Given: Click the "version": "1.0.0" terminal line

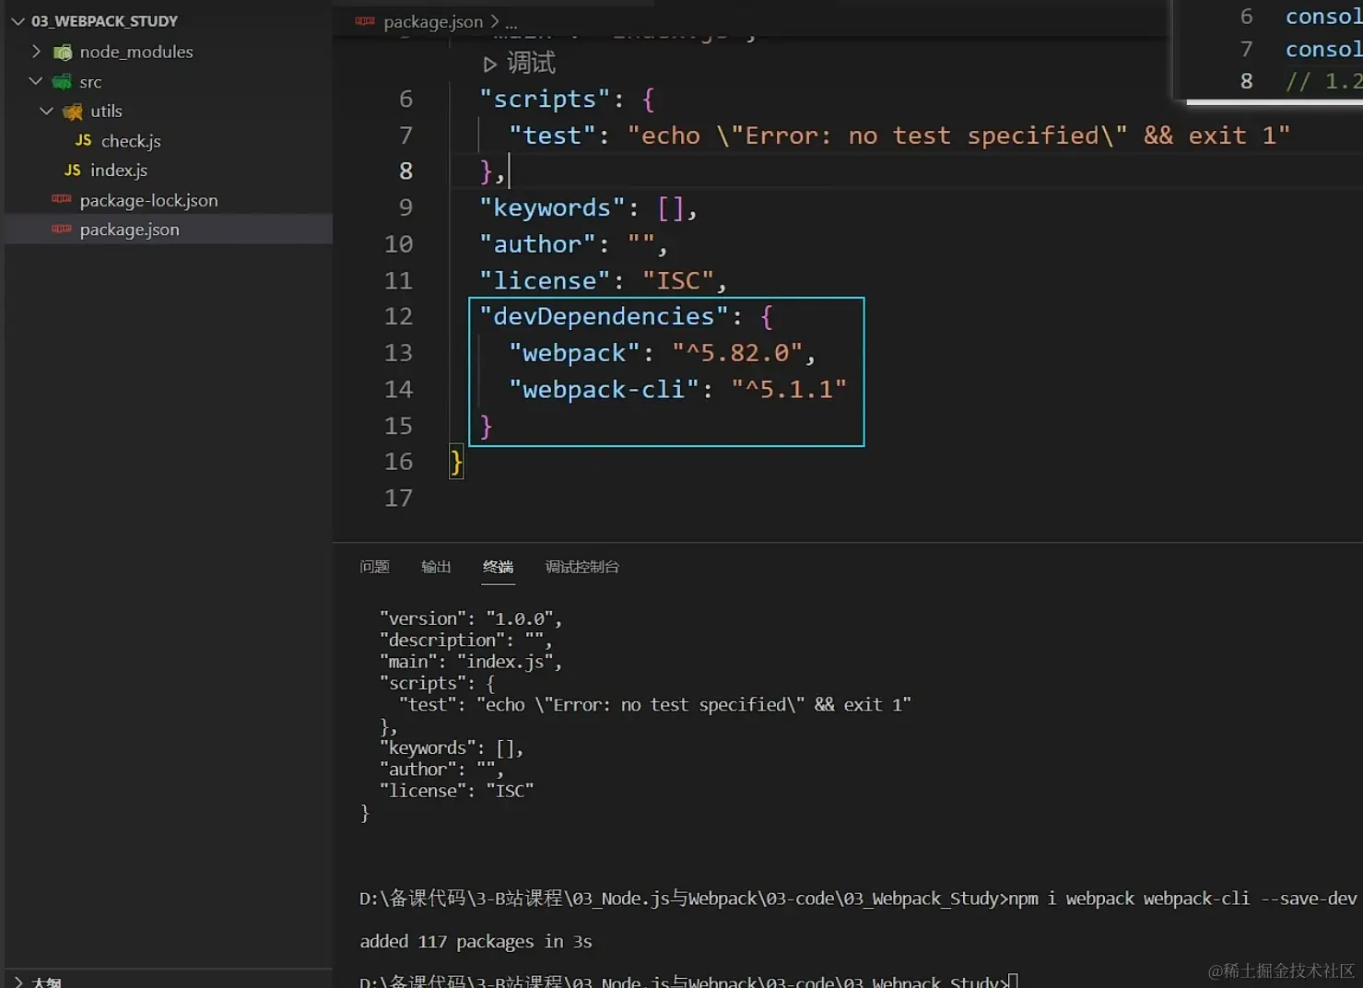Looking at the screenshot, I should (470, 618).
